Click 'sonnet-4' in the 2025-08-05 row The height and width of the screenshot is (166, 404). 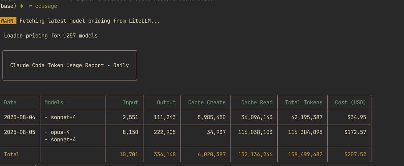[63, 139]
